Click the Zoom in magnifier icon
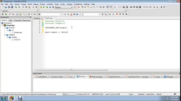This screenshot has width=181, height=101. 154,7
